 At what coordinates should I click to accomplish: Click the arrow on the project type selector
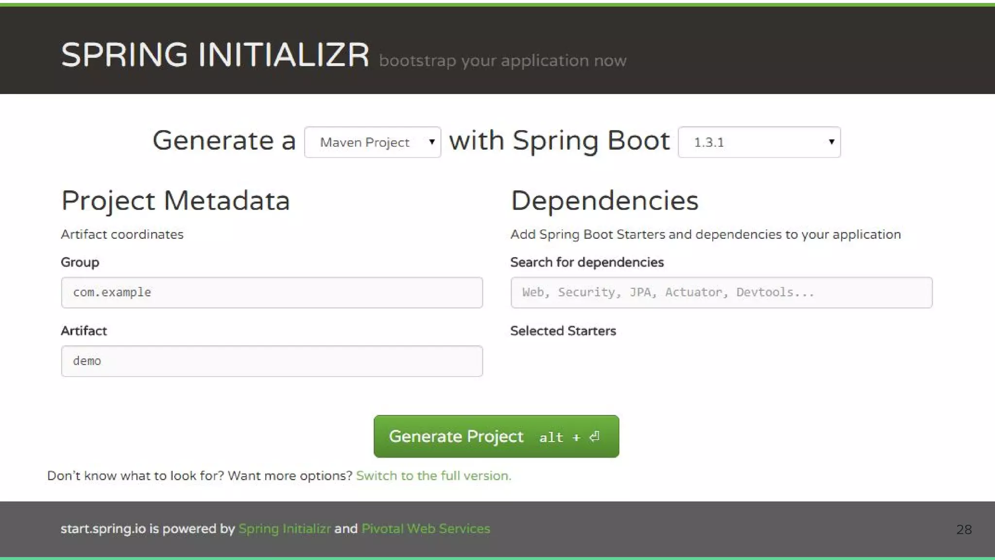tap(431, 142)
